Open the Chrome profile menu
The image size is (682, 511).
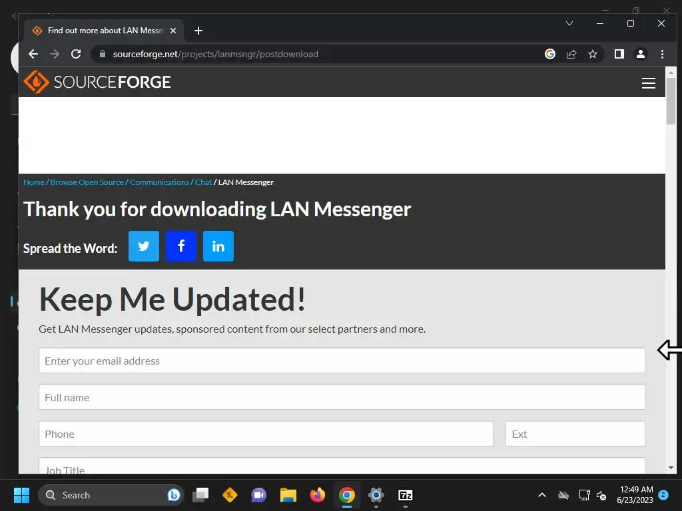(x=640, y=54)
